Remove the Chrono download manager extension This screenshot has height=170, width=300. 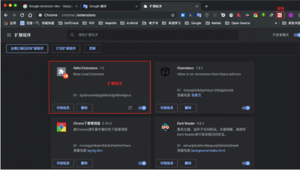pos(84,163)
